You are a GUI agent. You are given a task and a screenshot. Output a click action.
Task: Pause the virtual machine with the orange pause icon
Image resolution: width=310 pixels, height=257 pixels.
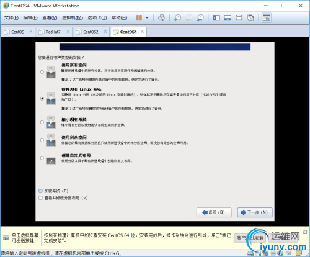click(x=139, y=18)
